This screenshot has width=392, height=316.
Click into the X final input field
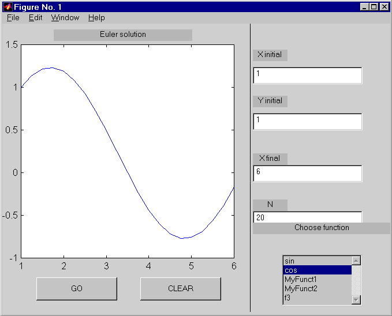pos(308,174)
